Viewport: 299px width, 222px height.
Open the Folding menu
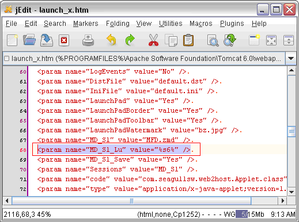[118, 24]
